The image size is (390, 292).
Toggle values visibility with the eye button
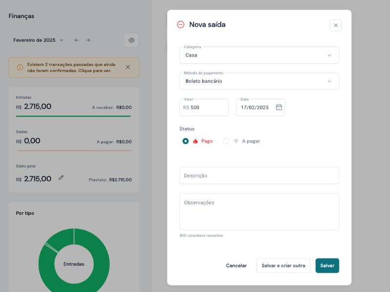coord(131,40)
